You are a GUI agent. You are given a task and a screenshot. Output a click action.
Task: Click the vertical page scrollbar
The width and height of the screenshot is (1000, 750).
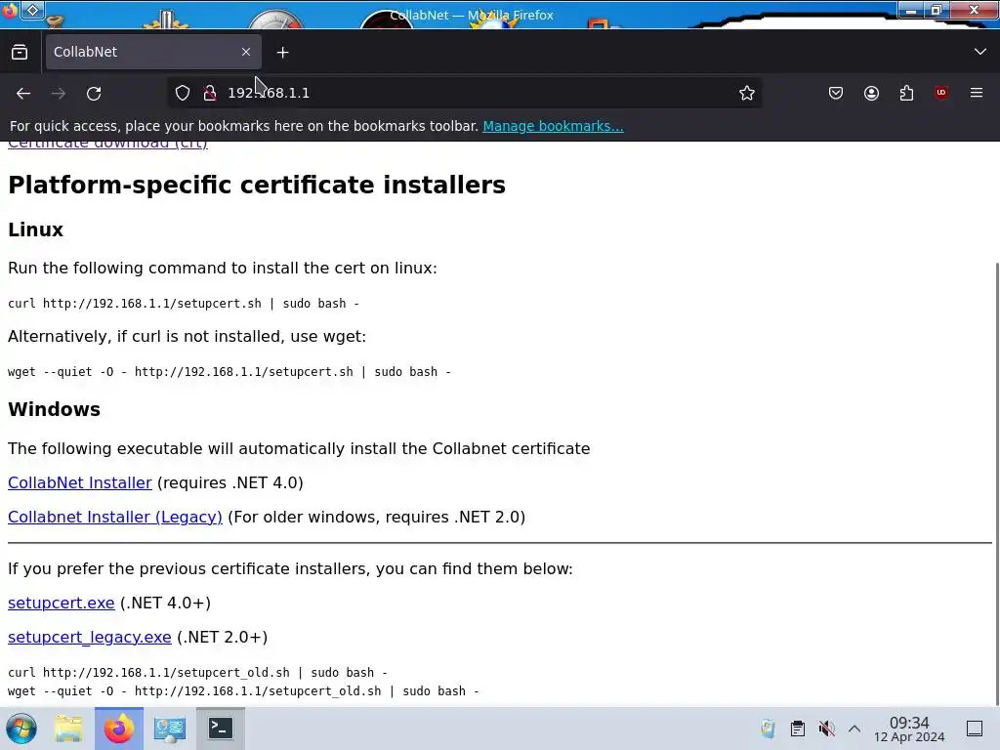(x=996, y=484)
